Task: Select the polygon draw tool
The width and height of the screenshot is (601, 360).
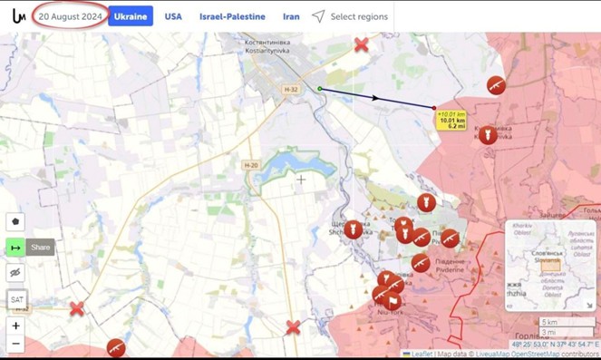Action: pos(15,221)
